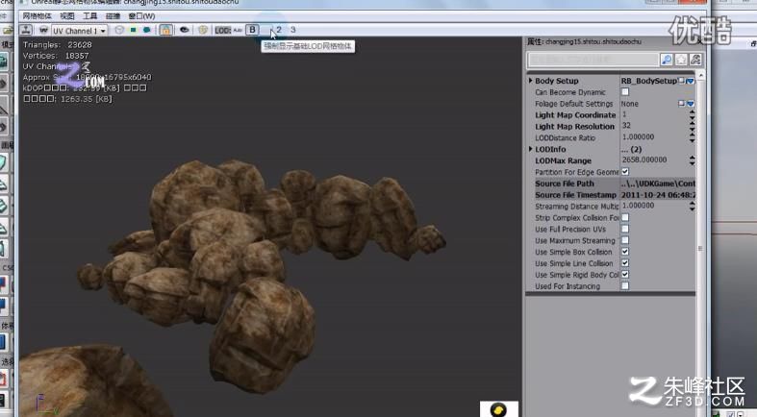Toggle the orange lock camera icon

tap(165, 30)
